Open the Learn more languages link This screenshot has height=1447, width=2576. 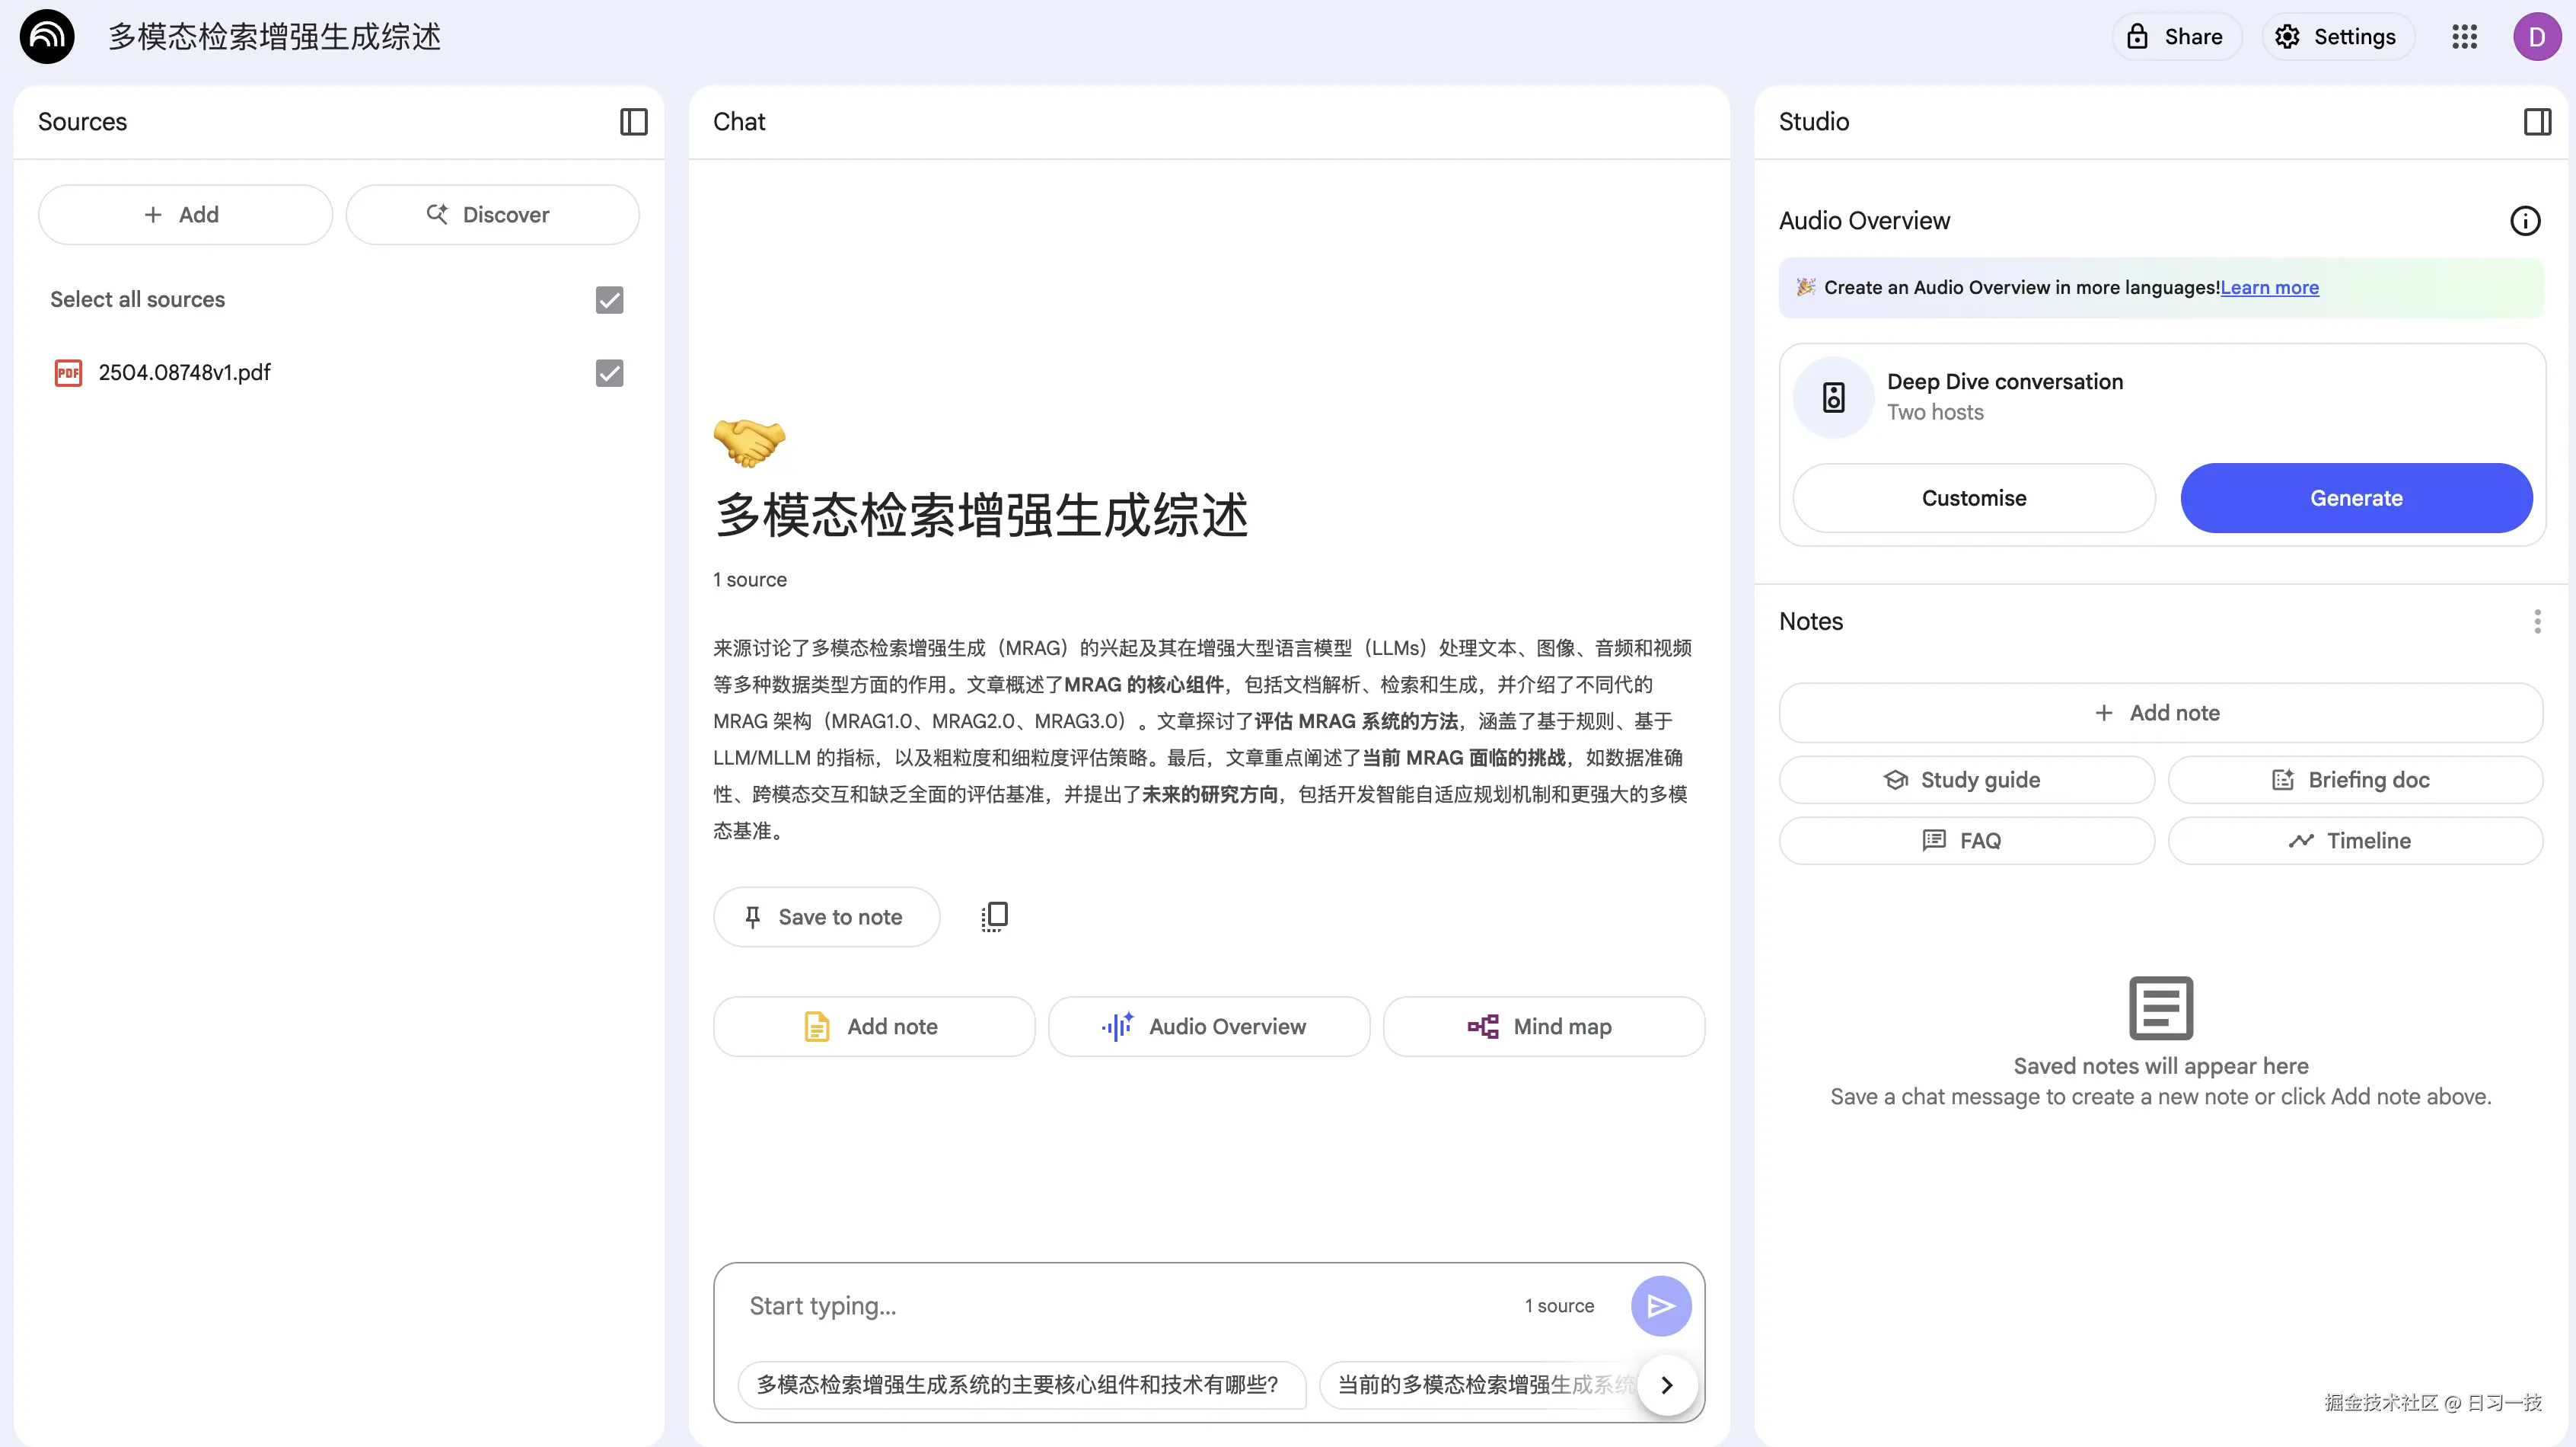pyautogui.click(x=2269, y=287)
